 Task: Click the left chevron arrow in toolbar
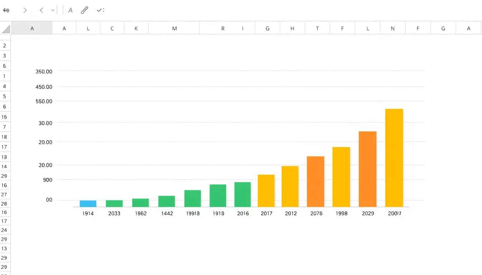41,10
